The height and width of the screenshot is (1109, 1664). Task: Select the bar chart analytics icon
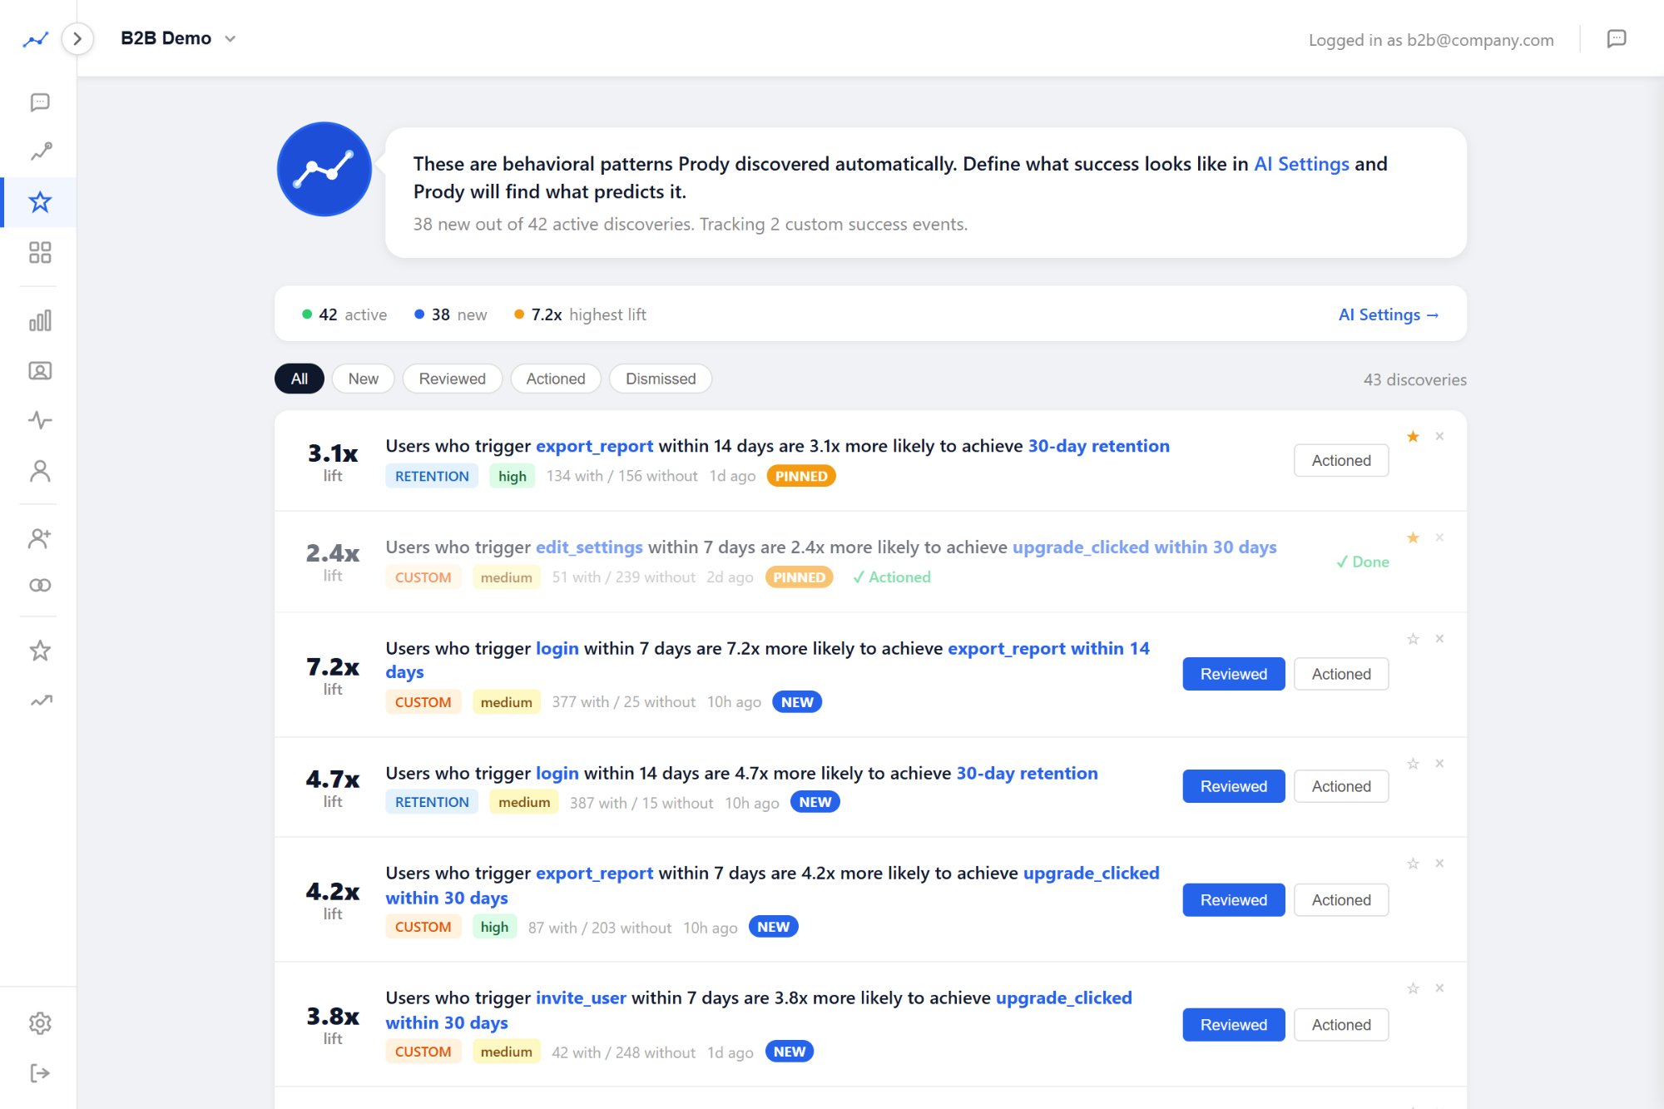[x=39, y=319]
